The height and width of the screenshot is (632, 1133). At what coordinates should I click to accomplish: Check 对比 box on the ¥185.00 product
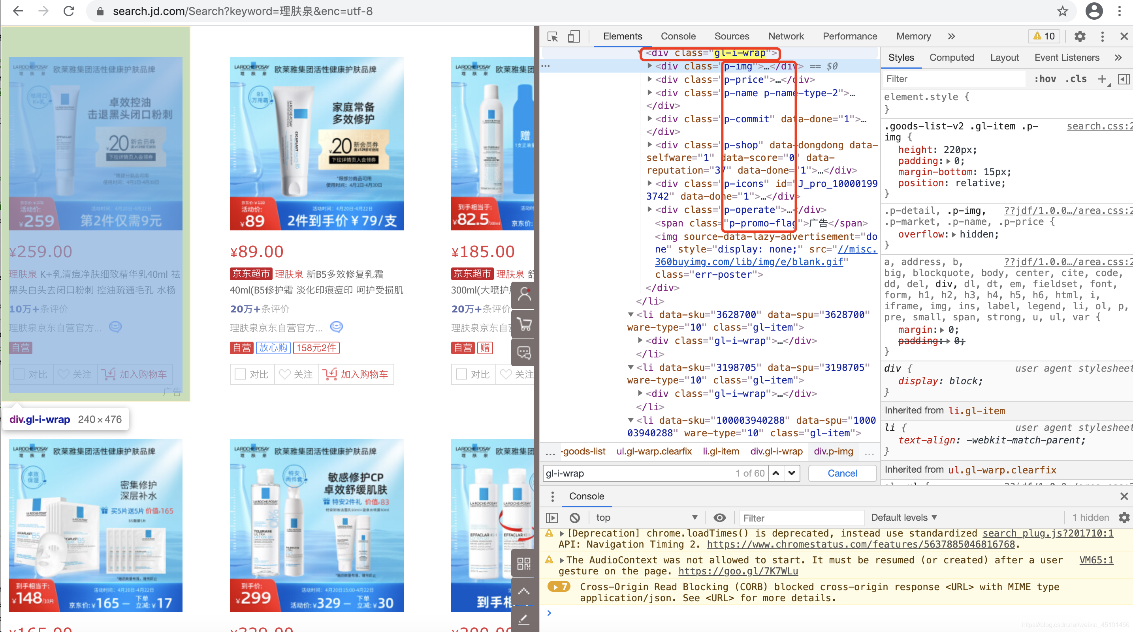coord(461,374)
